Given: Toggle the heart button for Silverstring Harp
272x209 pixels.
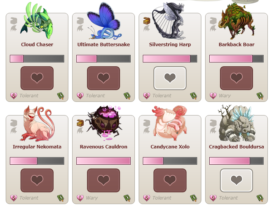Looking at the screenshot, I should tap(170, 78).
